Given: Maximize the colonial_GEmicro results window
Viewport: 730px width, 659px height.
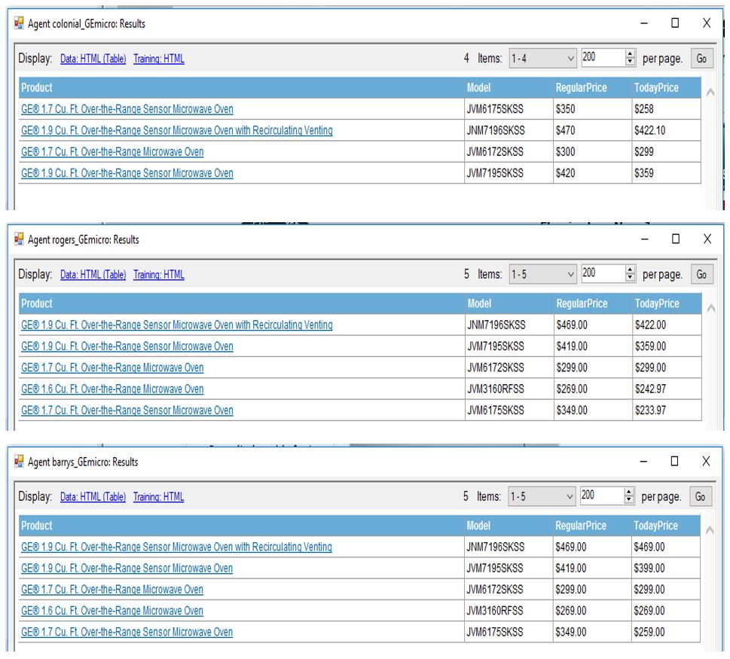Looking at the screenshot, I should (675, 23).
